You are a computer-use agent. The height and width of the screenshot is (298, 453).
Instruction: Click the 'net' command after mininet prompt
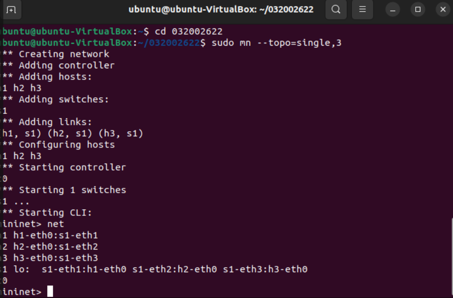click(55, 223)
